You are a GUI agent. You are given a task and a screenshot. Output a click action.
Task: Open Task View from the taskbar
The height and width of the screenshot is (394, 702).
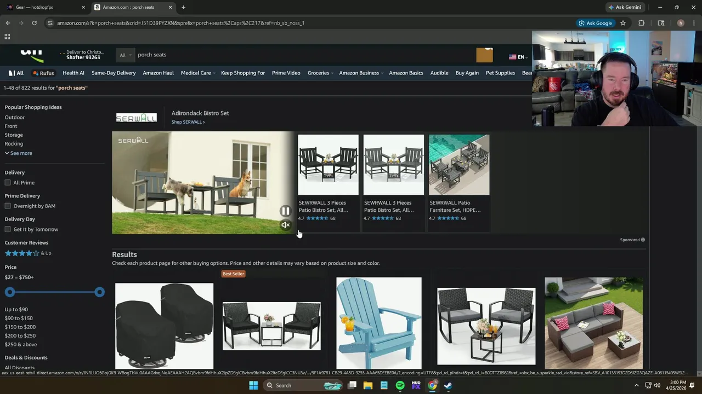352,385
